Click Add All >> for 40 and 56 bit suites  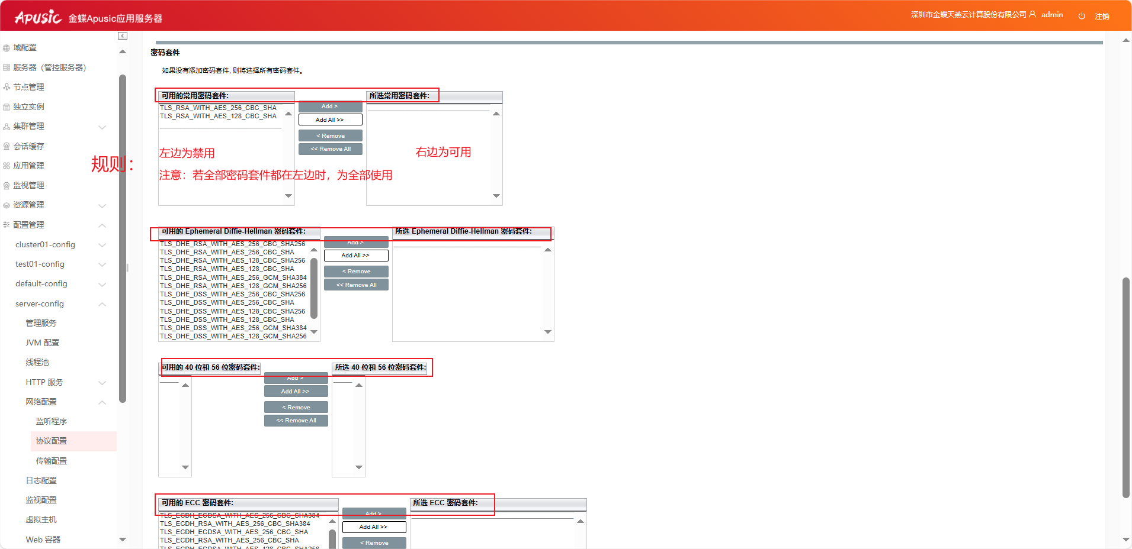click(x=296, y=391)
